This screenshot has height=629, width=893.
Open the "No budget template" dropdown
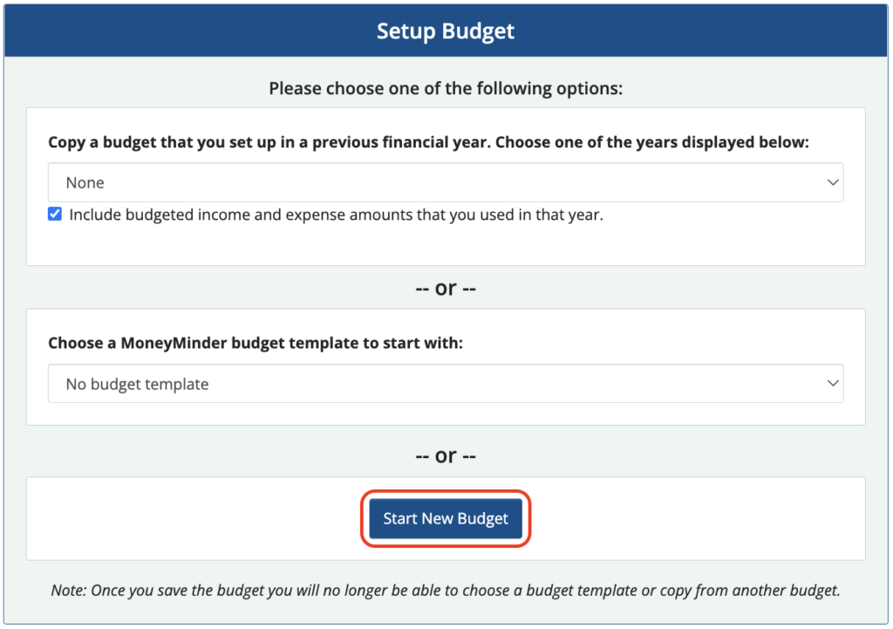[x=446, y=383]
